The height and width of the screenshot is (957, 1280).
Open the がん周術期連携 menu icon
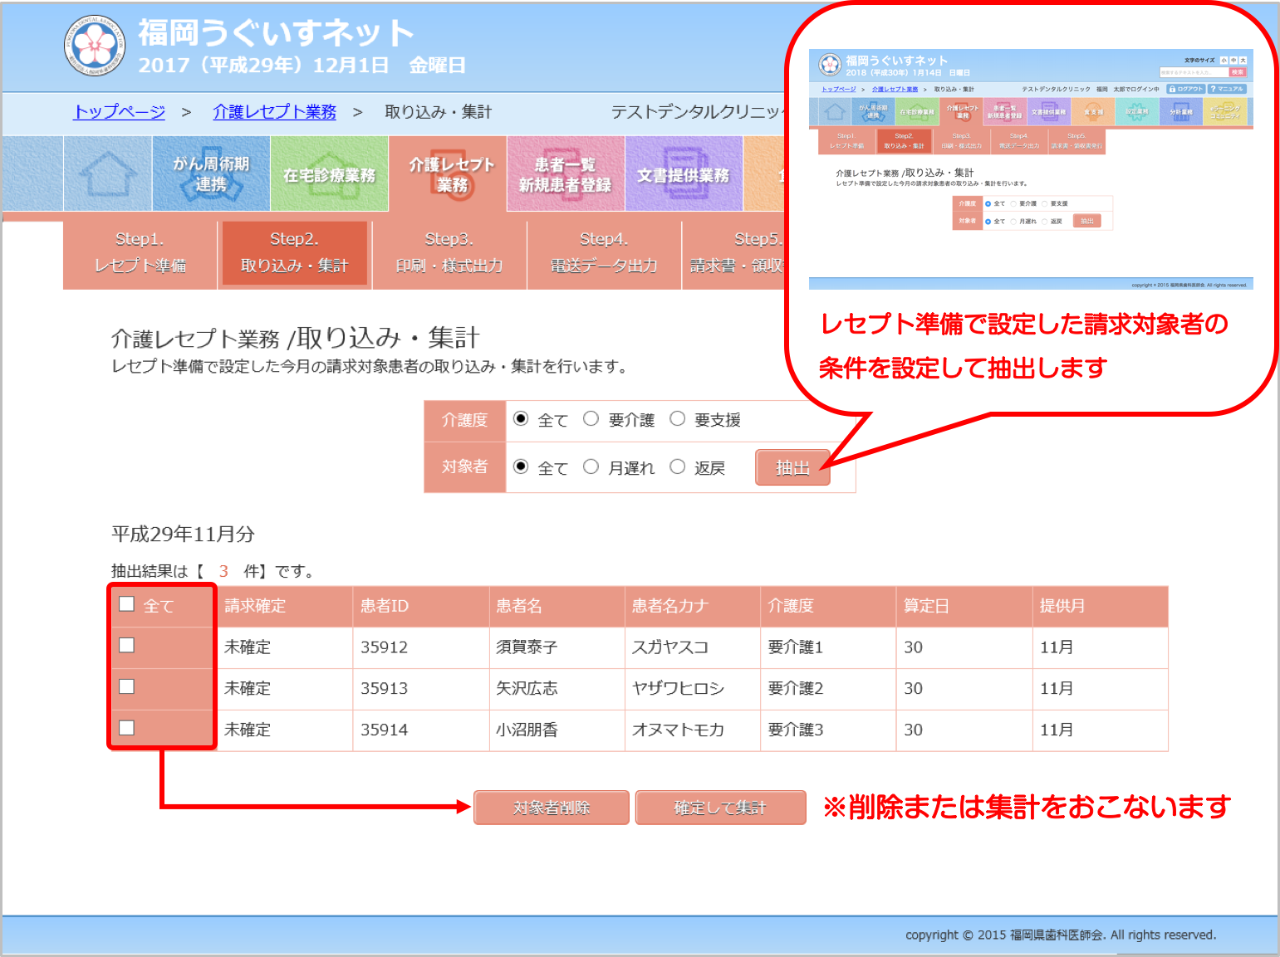tap(211, 174)
